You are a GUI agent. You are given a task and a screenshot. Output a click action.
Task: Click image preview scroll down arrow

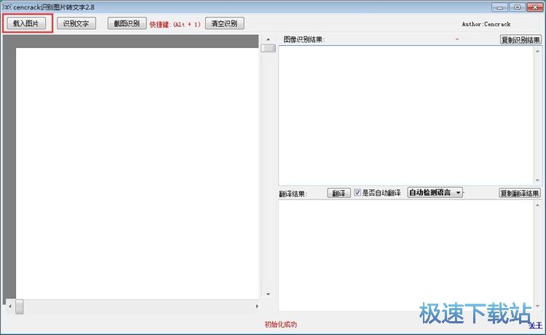(x=268, y=294)
